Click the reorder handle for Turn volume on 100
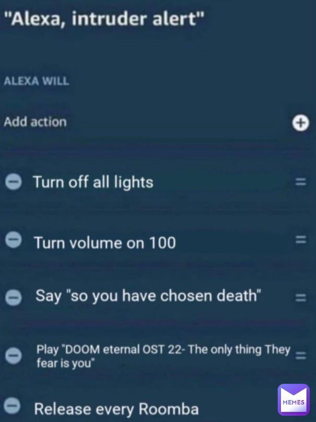This screenshot has height=422, width=316. pyautogui.click(x=301, y=239)
